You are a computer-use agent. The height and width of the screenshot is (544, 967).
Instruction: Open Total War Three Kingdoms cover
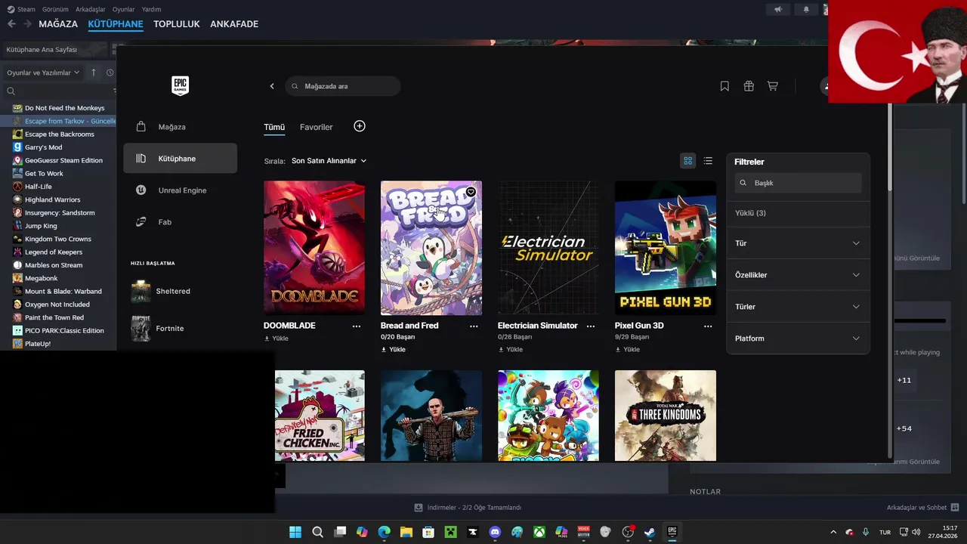(x=666, y=416)
